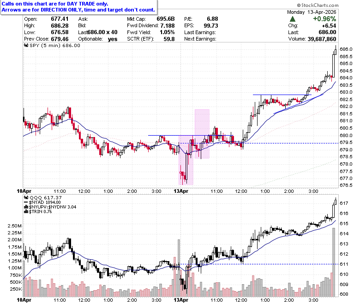Image resolution: width=360 pixels, height=304 pixels.
Task: Click the tallest grey volume bar at close
Action: 334,262
